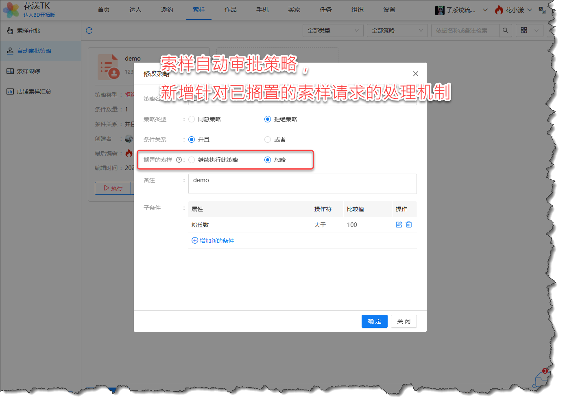Open the 全部策略 dropdown

pyautogui.click(x=397, y=30)
